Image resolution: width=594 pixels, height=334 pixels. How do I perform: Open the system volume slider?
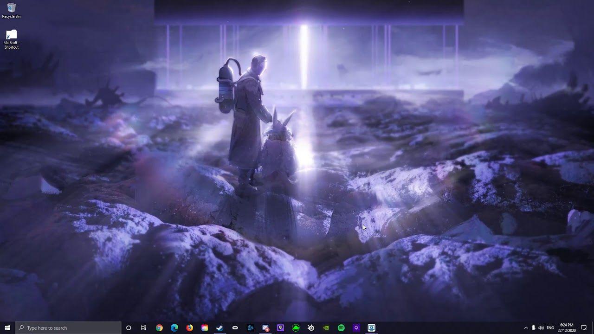pyautogui.click(x=541, y=328)
